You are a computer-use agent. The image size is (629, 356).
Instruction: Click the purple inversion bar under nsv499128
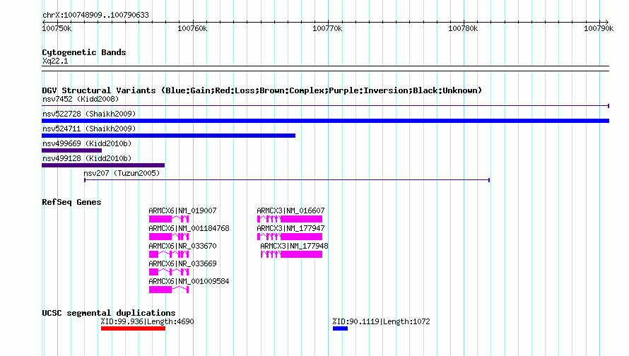[103, 165]
